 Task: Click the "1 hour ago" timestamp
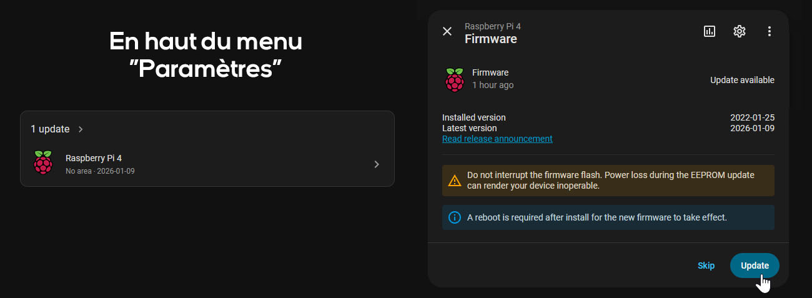click(493, 85)
